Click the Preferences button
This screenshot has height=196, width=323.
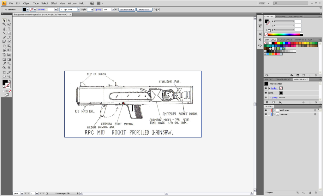[x=144, y=9]
